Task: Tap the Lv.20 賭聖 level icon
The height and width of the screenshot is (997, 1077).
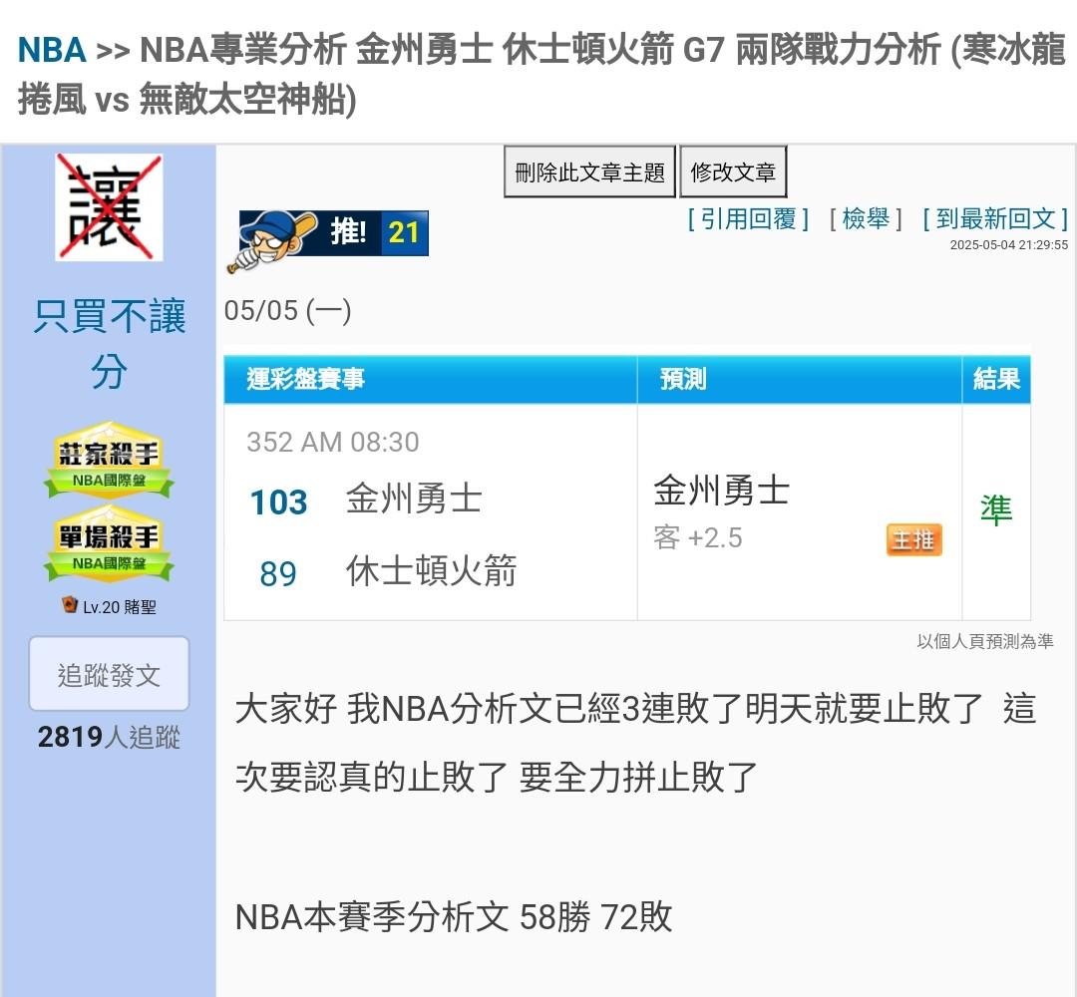Action: coord(70,605)
